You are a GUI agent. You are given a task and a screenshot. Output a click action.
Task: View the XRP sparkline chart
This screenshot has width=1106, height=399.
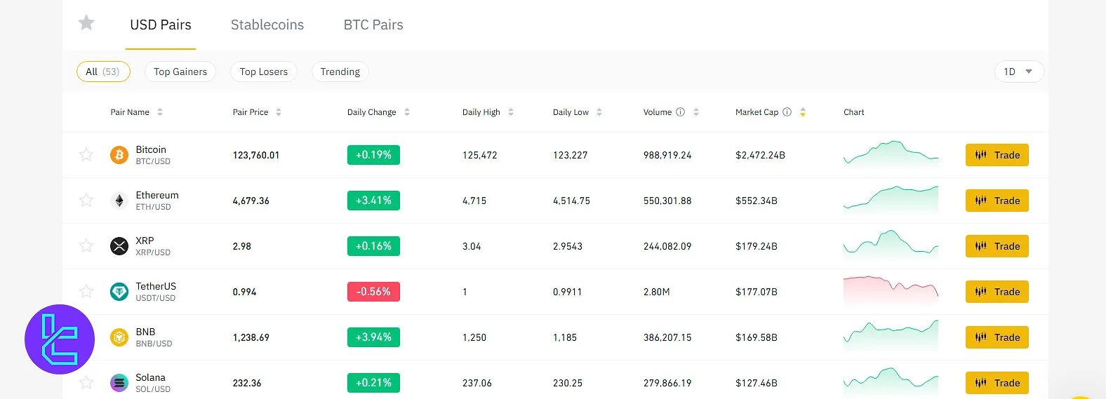891,245
